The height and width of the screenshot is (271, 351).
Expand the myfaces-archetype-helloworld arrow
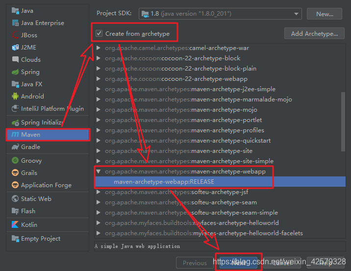point(98,222)
